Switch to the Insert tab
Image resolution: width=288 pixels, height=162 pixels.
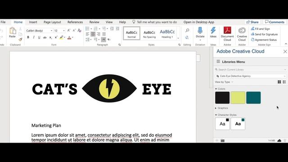tap(33, 22)
